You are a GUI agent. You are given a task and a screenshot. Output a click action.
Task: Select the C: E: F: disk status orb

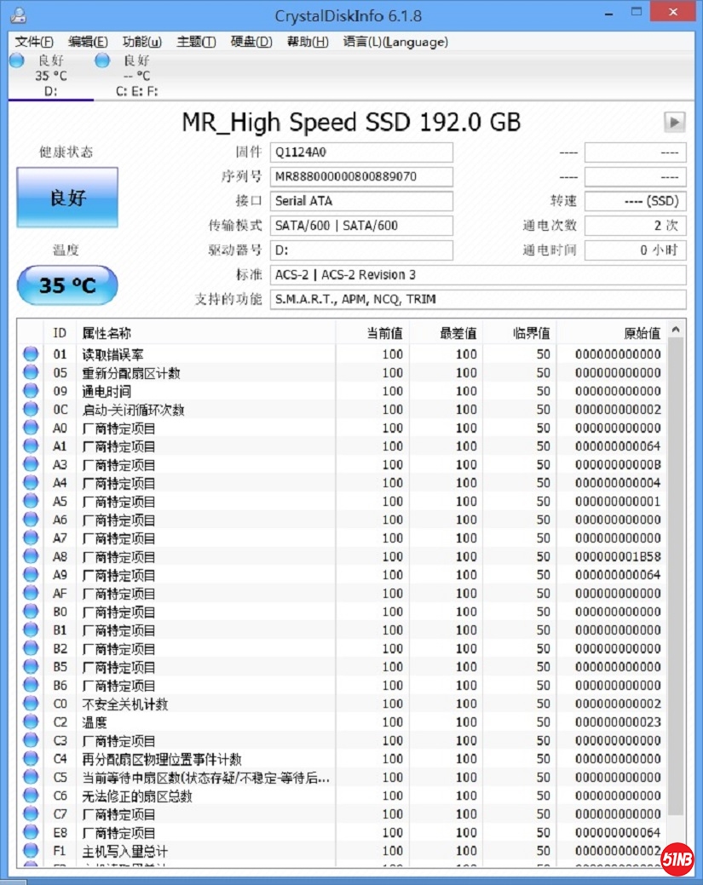point(102,60)
